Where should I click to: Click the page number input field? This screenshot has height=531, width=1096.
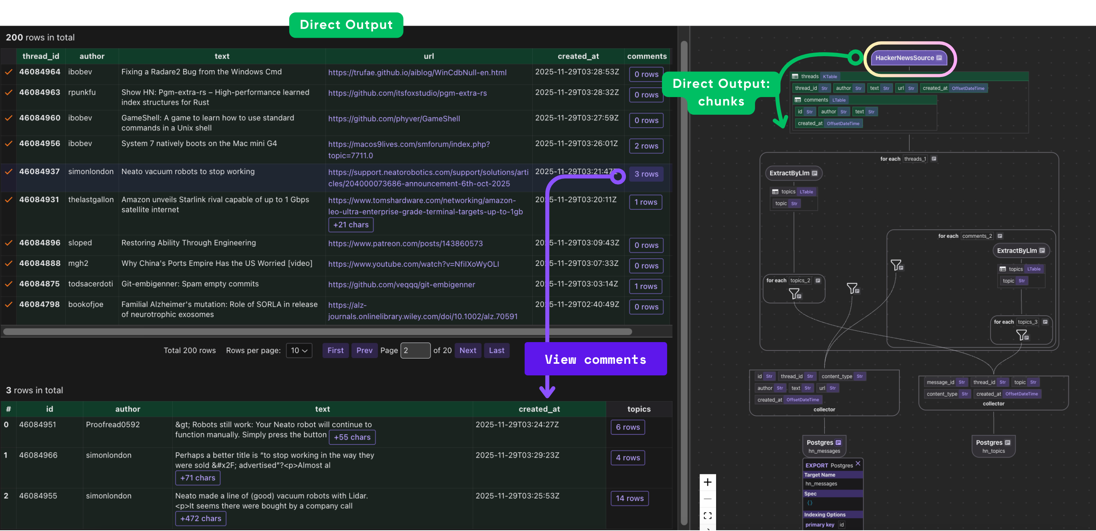point(415,350)
